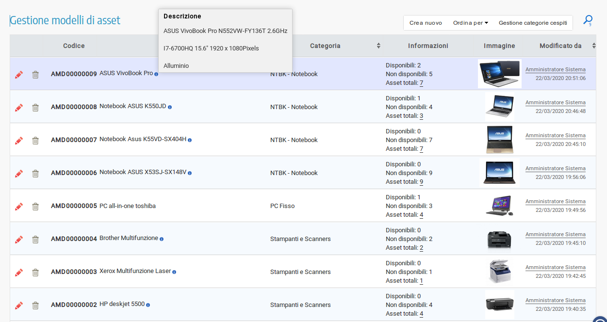
Task: Open the Ordina per dropdown
Action: (x=470, y=23)
